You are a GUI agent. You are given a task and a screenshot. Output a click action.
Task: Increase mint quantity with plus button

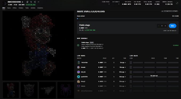[x=165, y=26]
